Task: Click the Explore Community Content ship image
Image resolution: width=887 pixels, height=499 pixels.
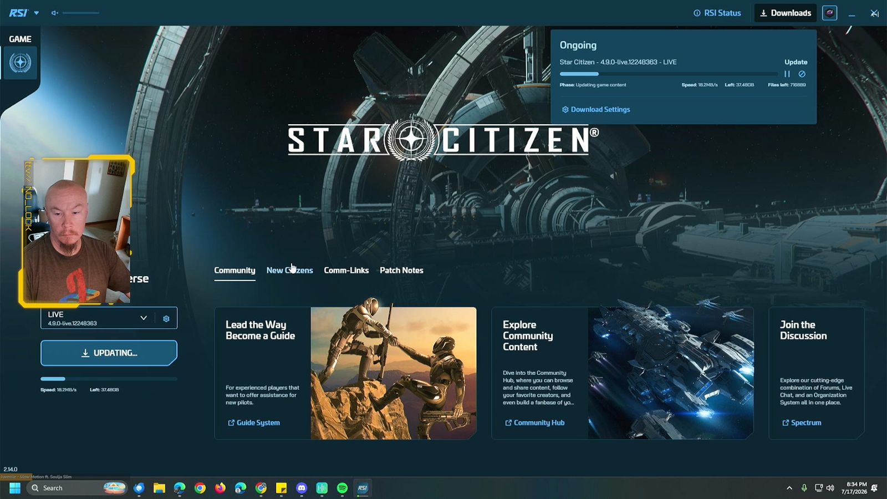Action: (671, 373)
